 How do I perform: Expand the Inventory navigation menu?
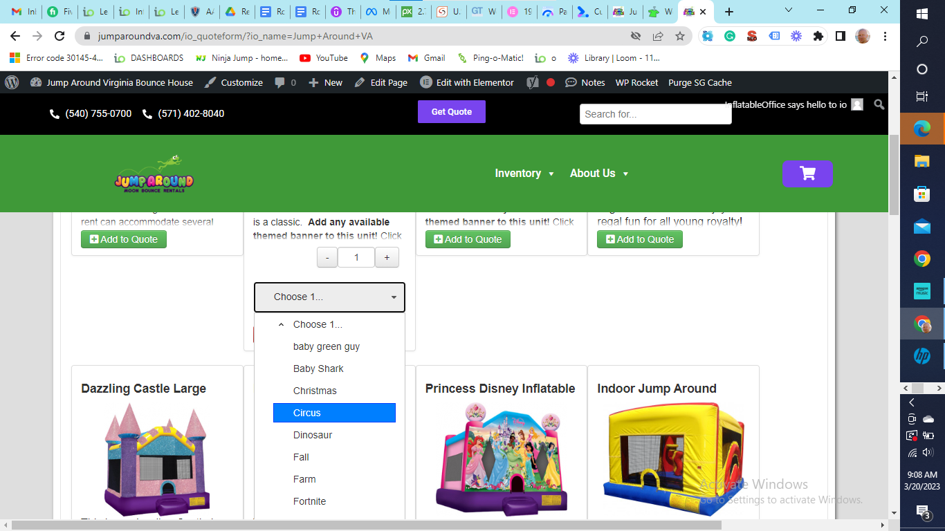[524, 174]
